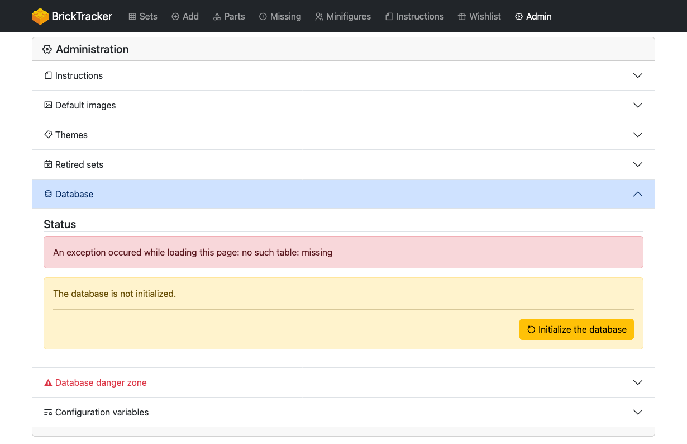
Task: Expand the Default images accordion chevron
Action: point(637,105)
